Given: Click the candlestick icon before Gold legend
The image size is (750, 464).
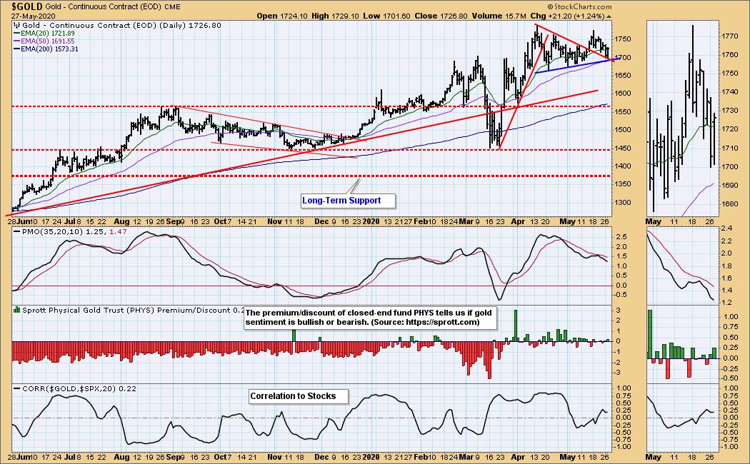Looking at the screenshot, I should coord(16,25).
